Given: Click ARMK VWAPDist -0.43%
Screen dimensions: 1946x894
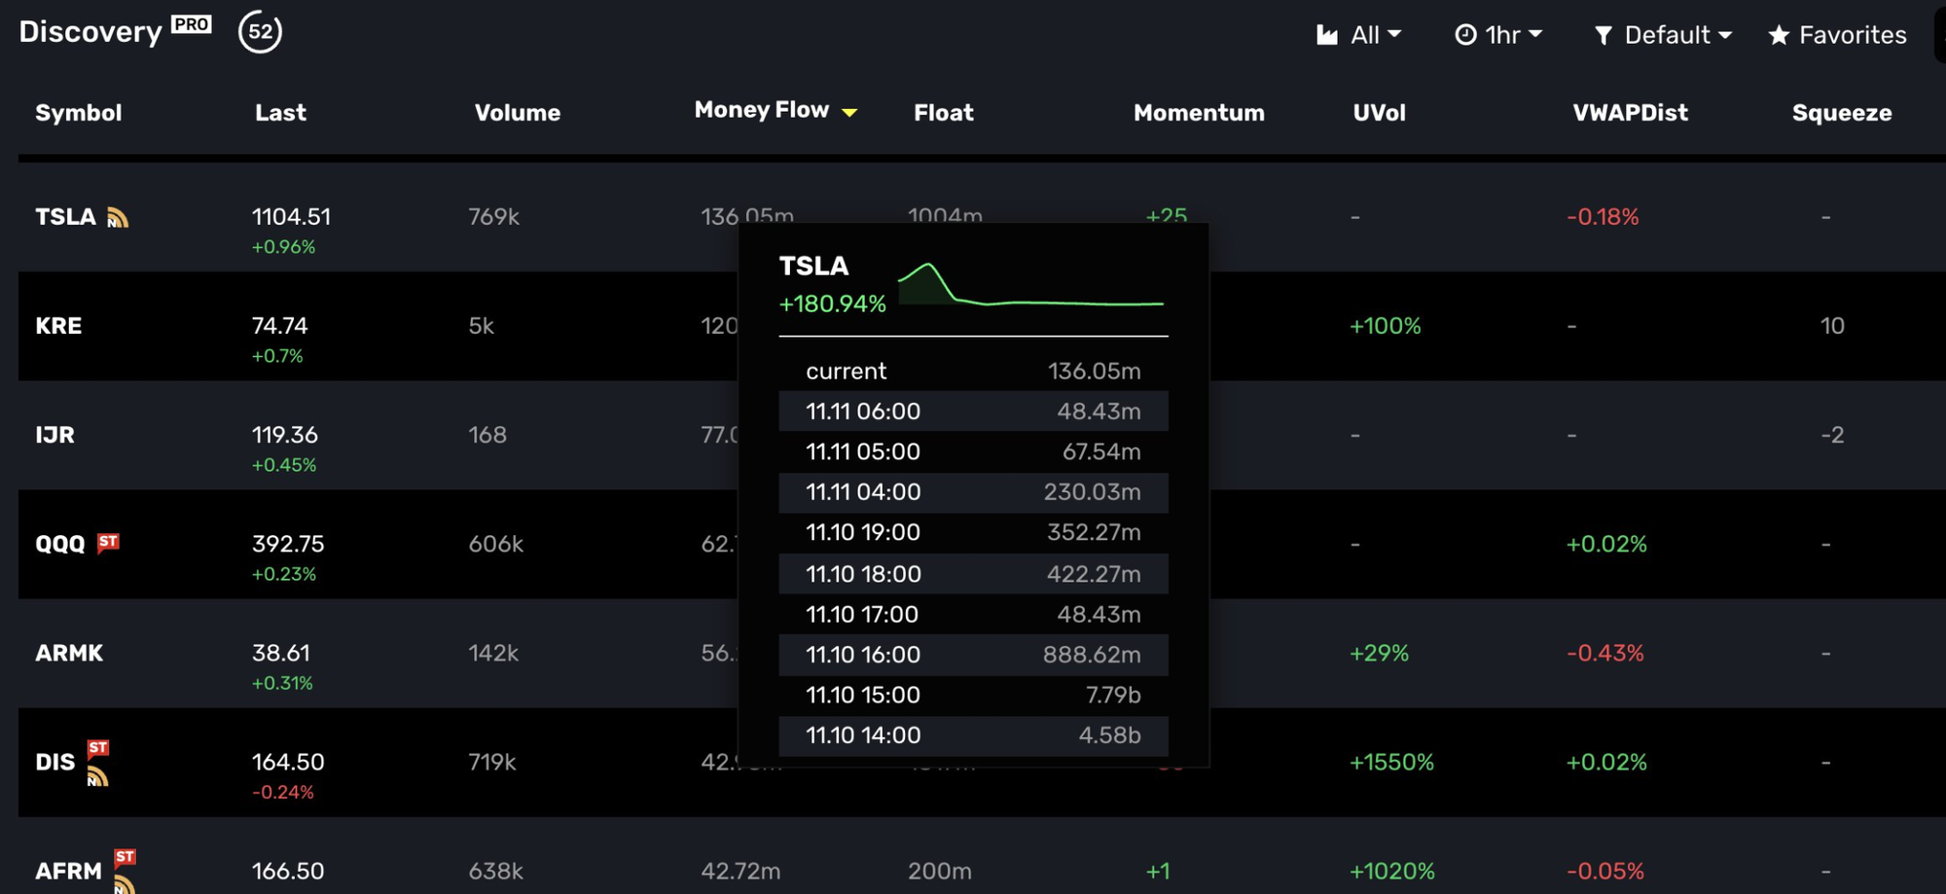Looking at the screenshot, I should [1604, 652].
